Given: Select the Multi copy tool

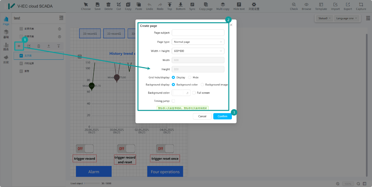Looking at the screenshot, I should [223, 5].
